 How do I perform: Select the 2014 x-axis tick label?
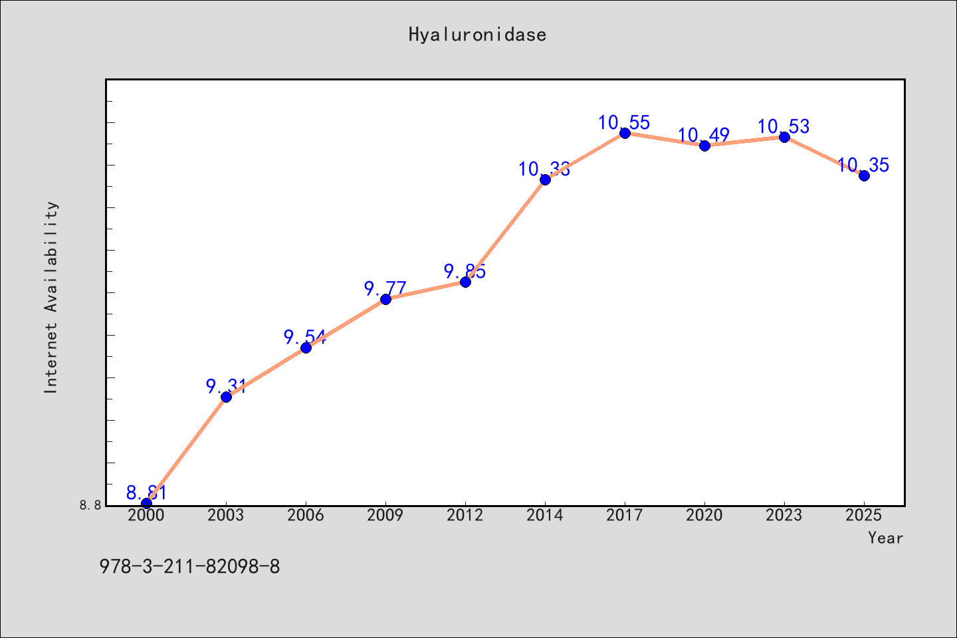coord(545,515)
